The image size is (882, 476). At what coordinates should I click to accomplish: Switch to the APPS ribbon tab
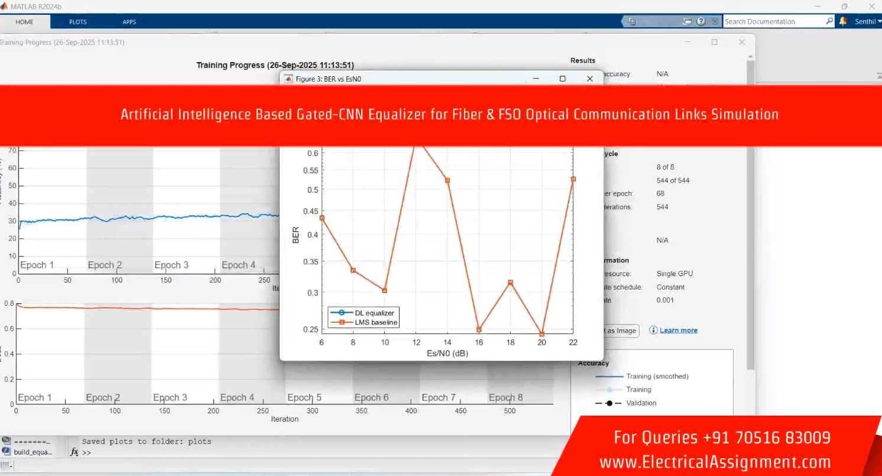(x=129, y=22)
